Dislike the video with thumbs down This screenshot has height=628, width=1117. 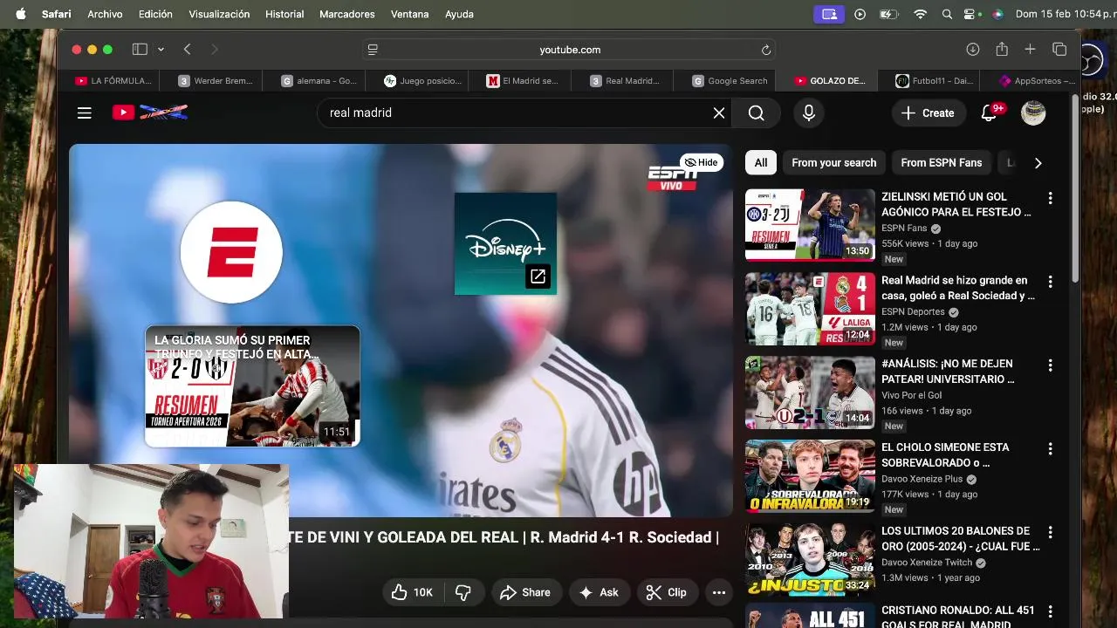pyautogui.click(x=463, y=592)
